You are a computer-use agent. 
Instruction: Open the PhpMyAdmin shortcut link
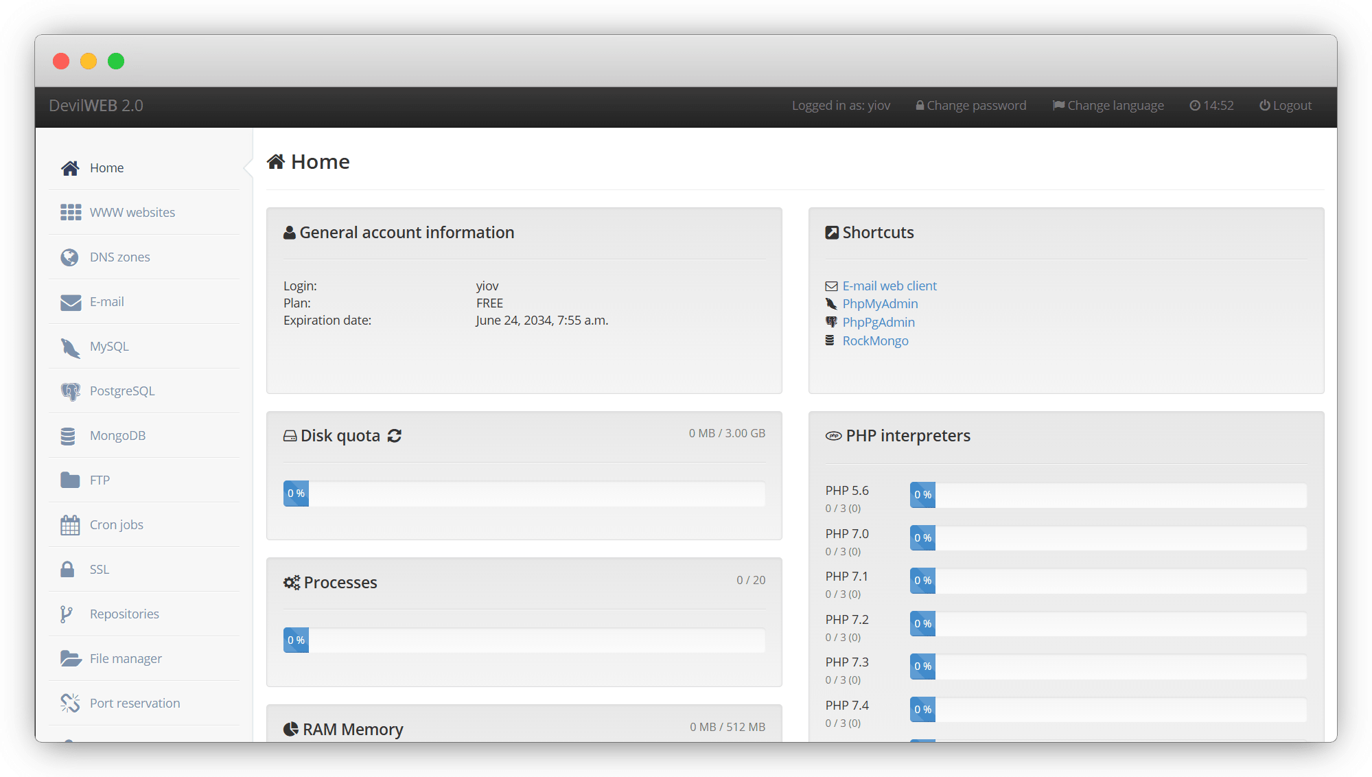[880, 304]
